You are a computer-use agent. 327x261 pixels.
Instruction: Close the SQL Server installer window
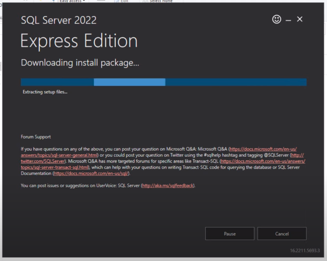pos(300,19)
